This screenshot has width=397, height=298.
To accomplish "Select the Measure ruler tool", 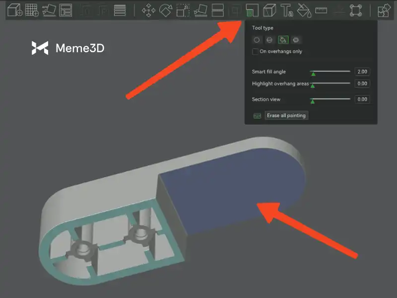I will pos(321,10).
